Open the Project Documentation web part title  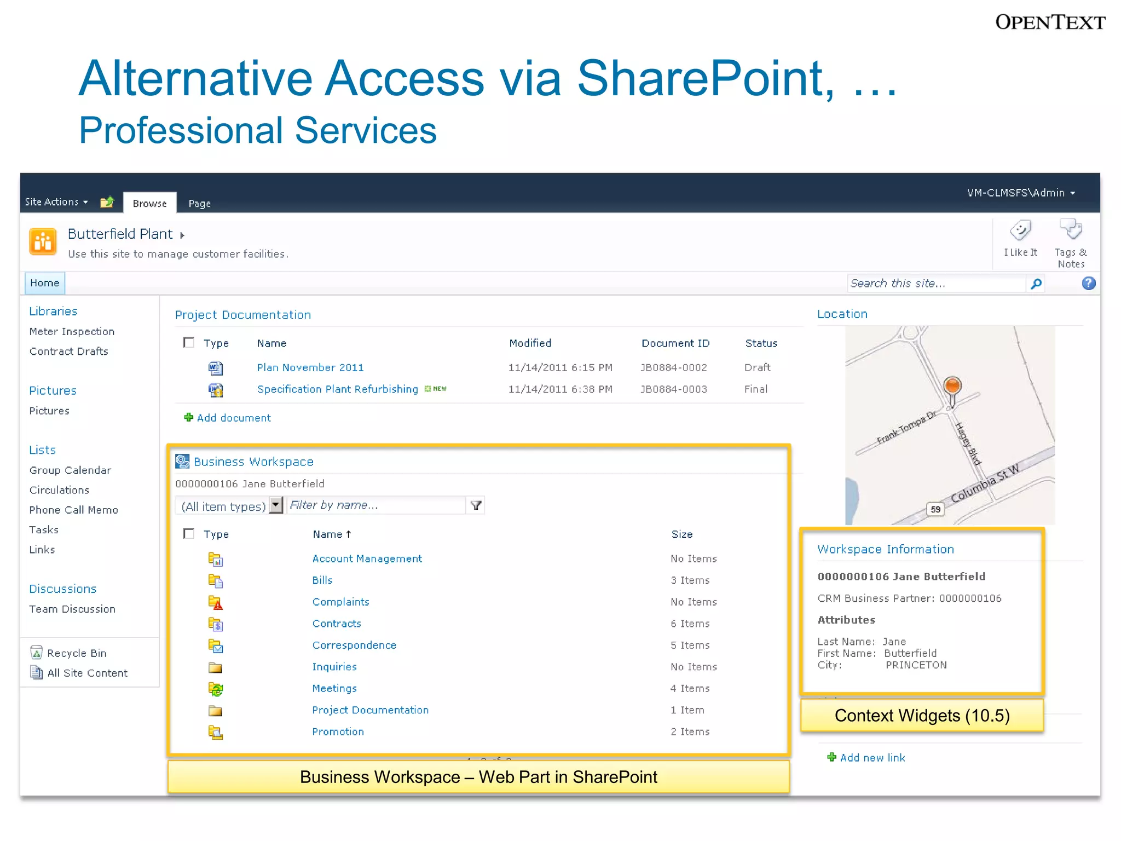pyautogui.click(x=243, y=315)
